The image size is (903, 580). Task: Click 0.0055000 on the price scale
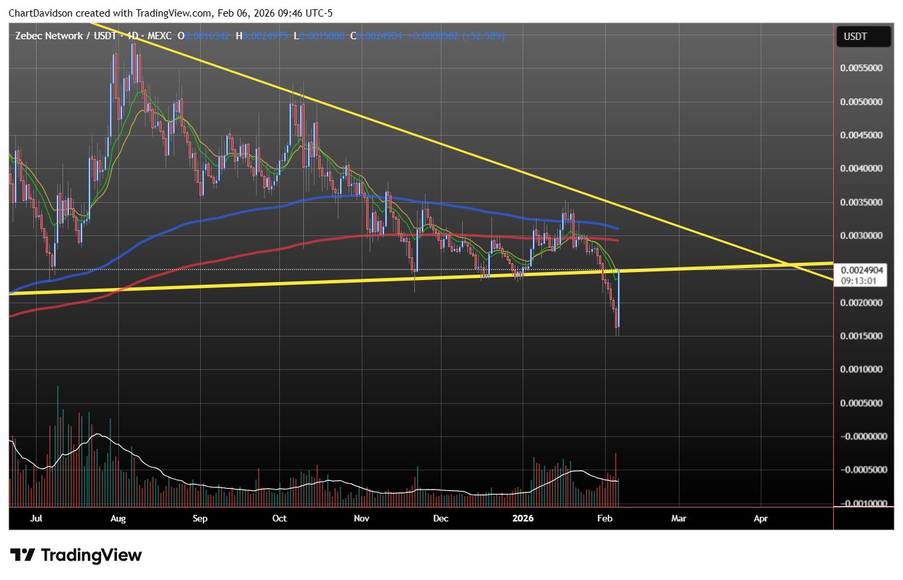point(861,69)
